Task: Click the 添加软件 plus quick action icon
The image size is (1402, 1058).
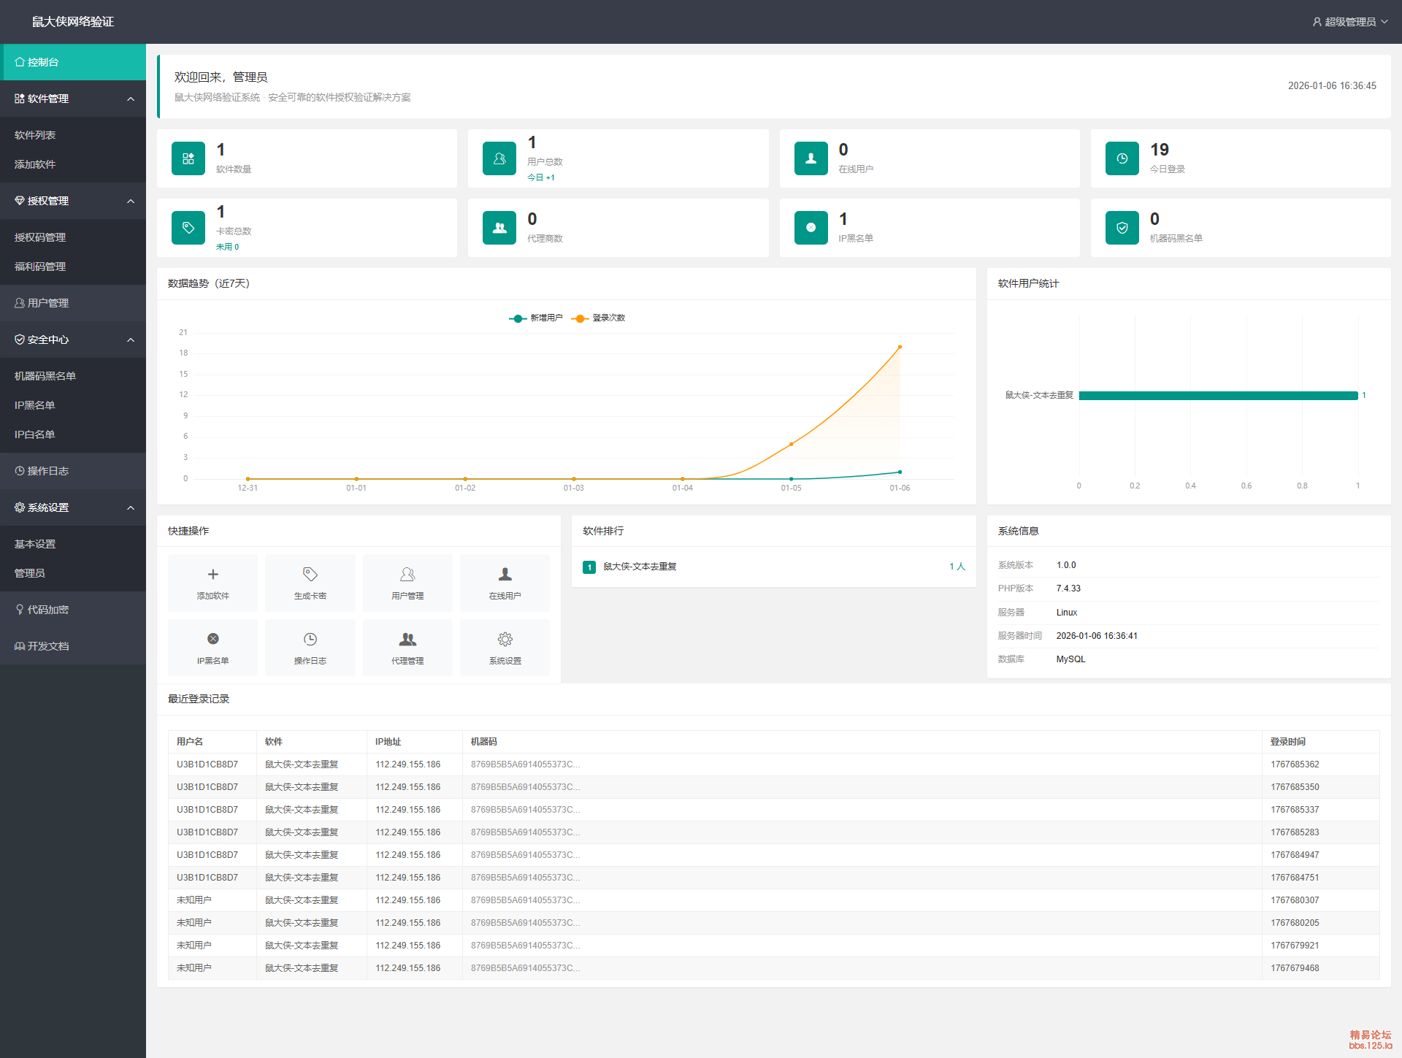Action: pos(212,575)
